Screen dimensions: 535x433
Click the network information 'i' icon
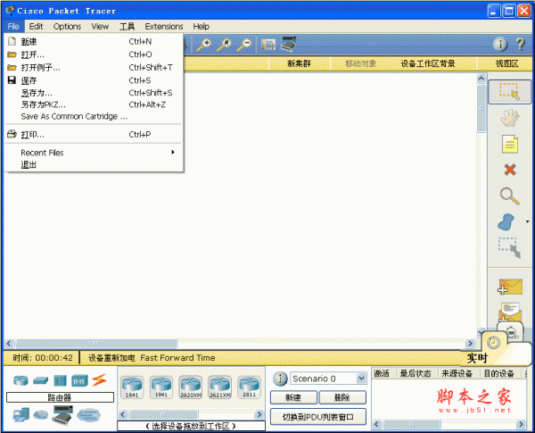point(500,44)
